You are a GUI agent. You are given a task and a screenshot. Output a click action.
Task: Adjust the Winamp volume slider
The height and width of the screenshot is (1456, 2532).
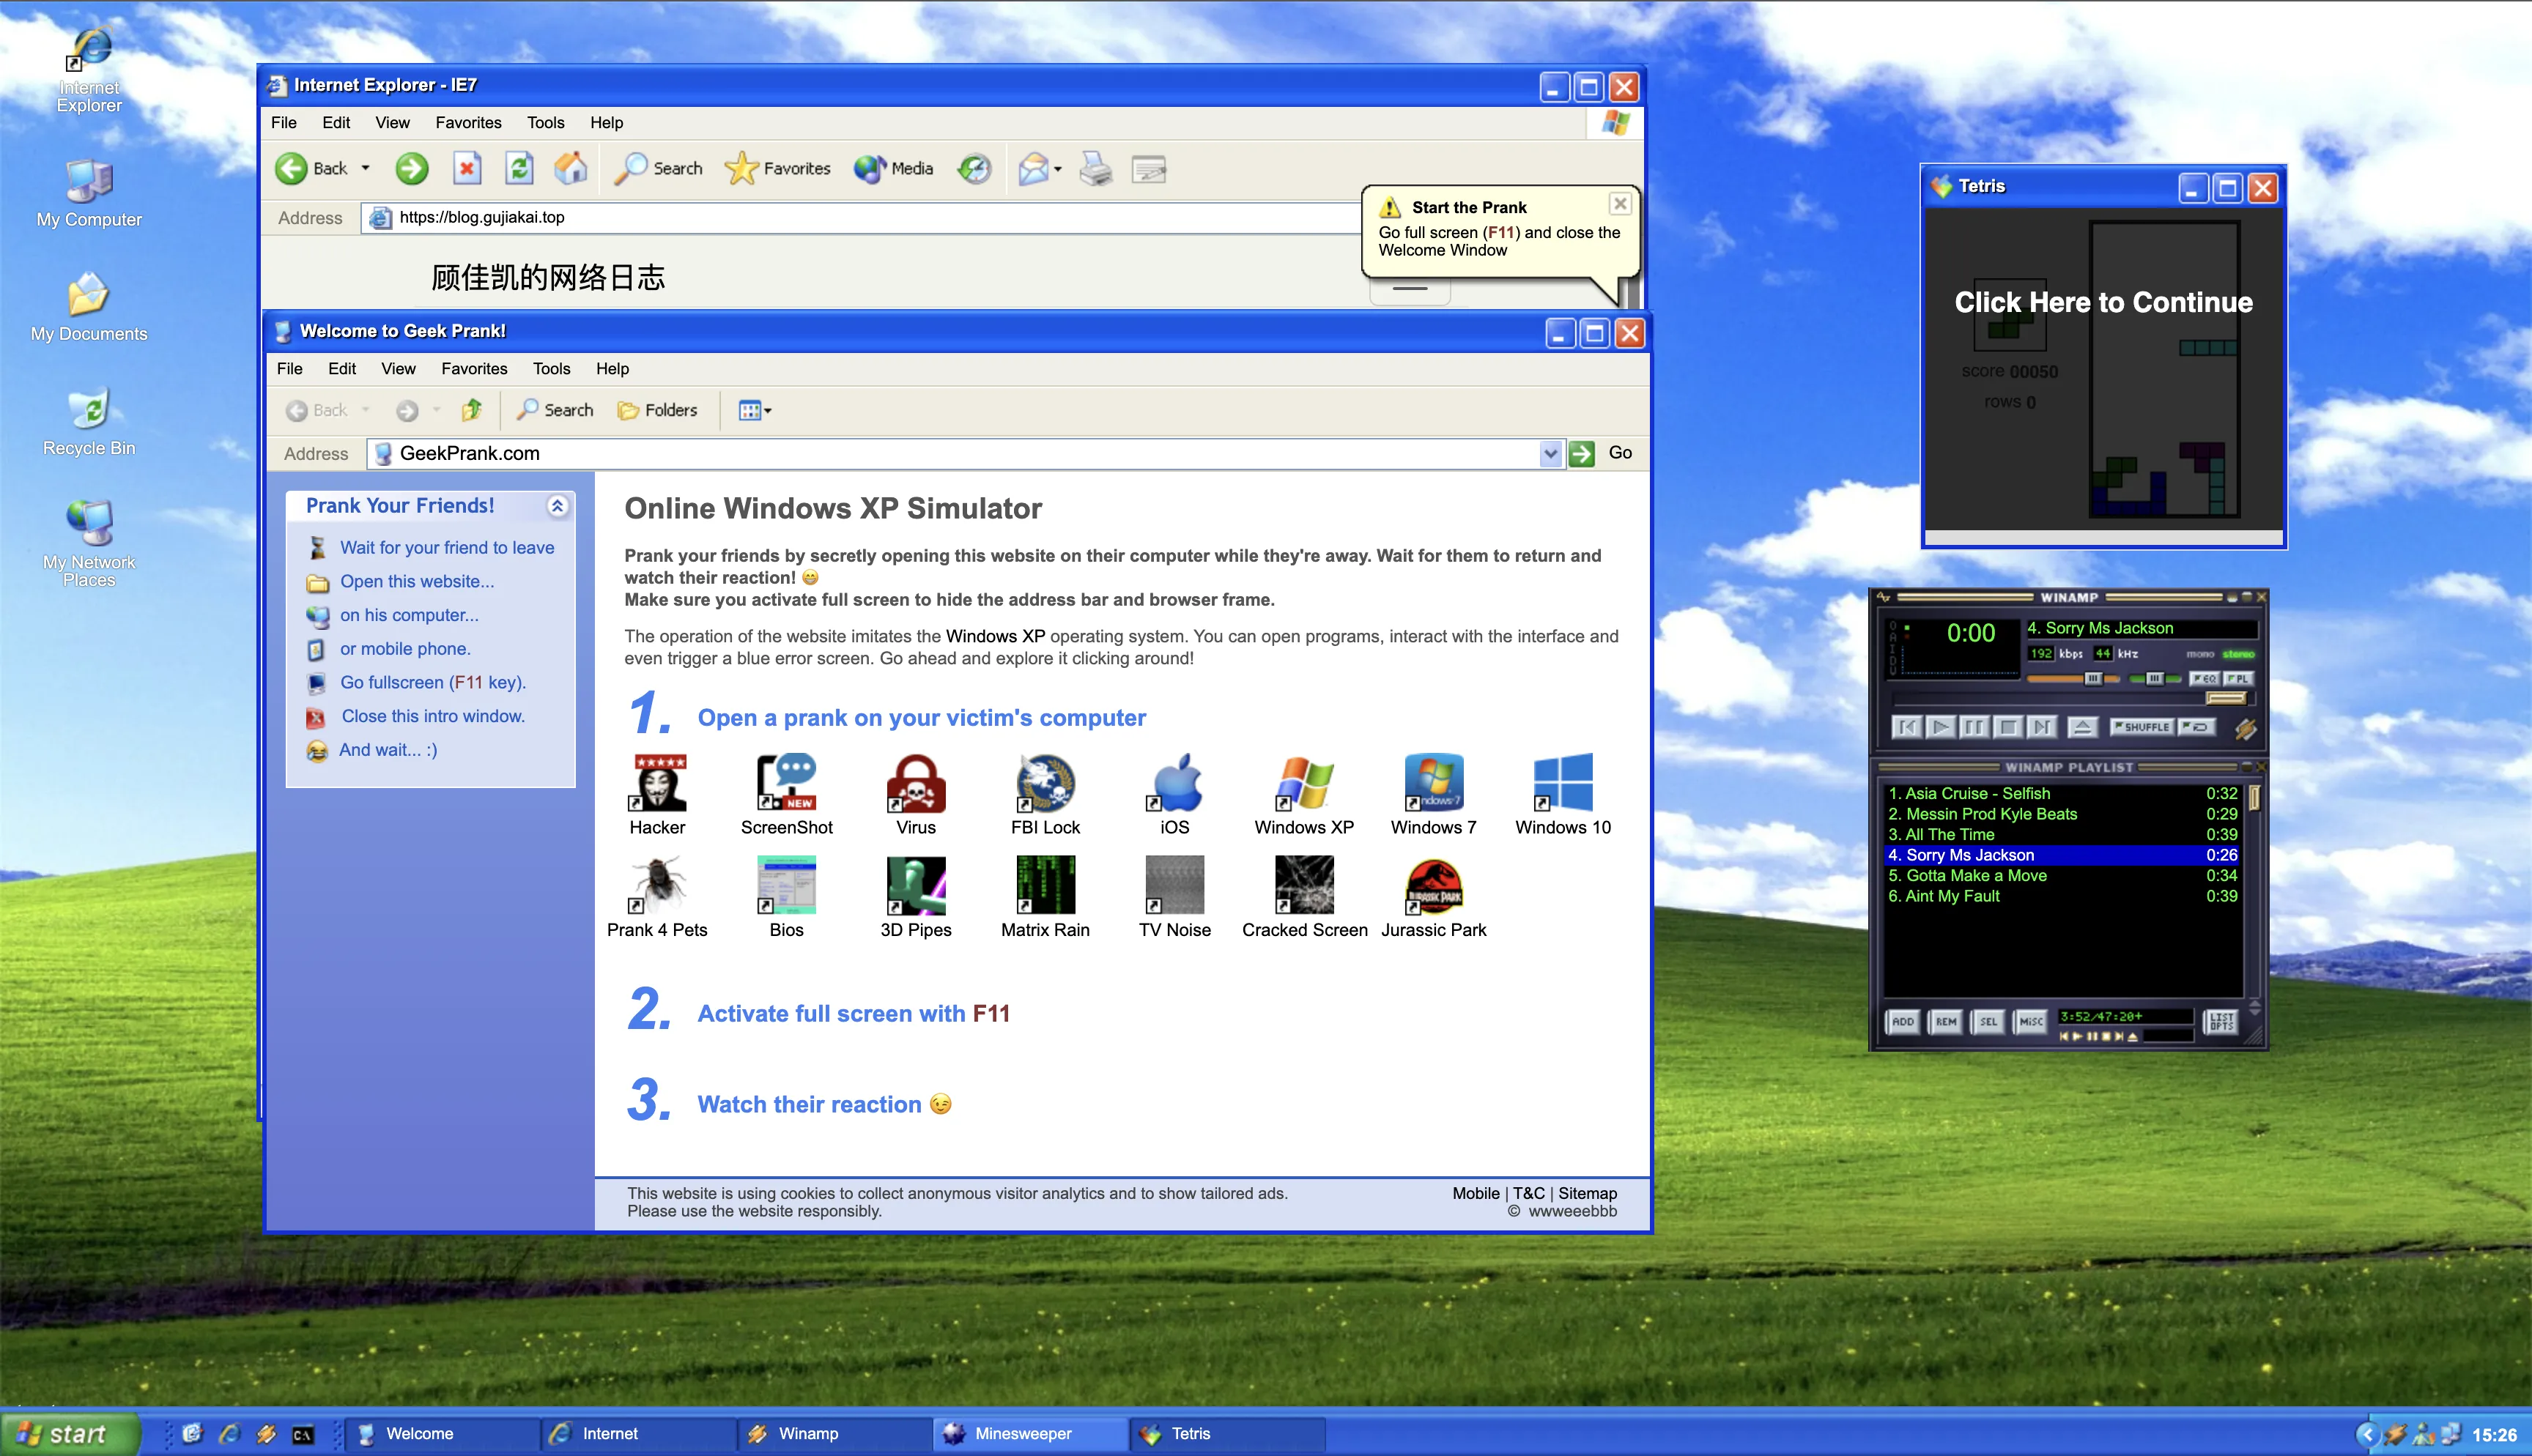click(x=2073, y=679)
